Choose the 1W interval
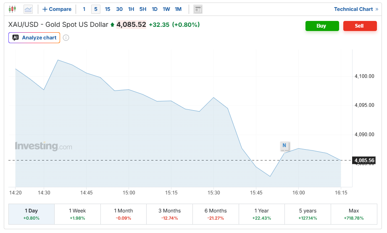 (166, 9)
